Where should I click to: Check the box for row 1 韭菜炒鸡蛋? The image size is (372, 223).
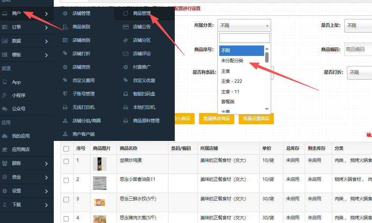point(66,161)
